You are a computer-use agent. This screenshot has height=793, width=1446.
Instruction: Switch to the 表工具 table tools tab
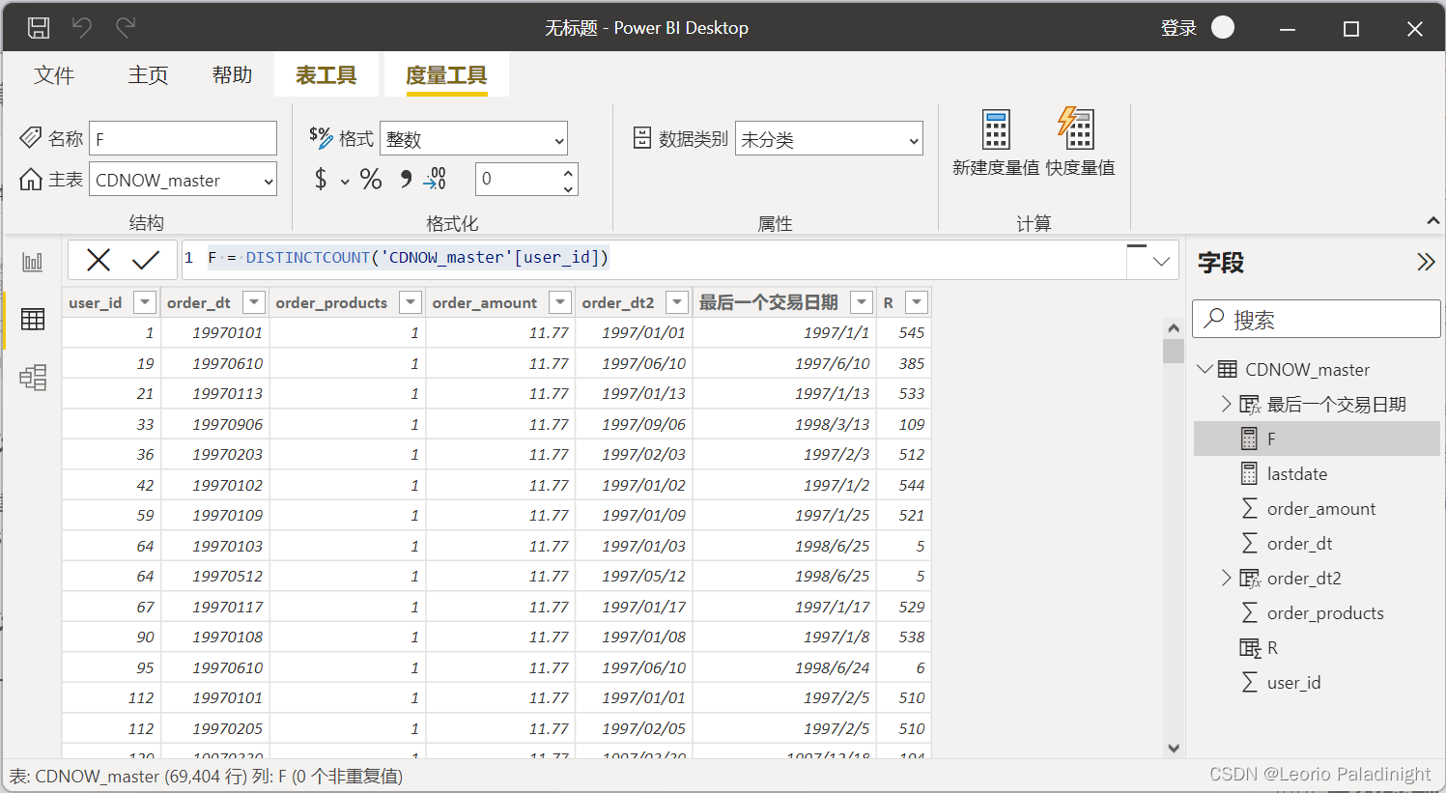point(326,75)
